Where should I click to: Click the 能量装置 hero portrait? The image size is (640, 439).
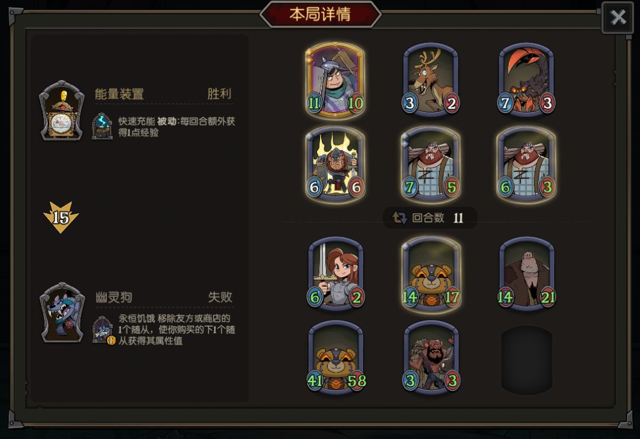pyautogui.click(x=62, y=111)
